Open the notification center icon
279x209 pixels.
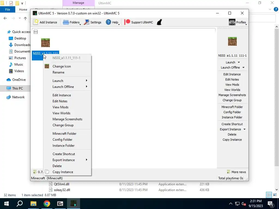(x=270, y=204)
